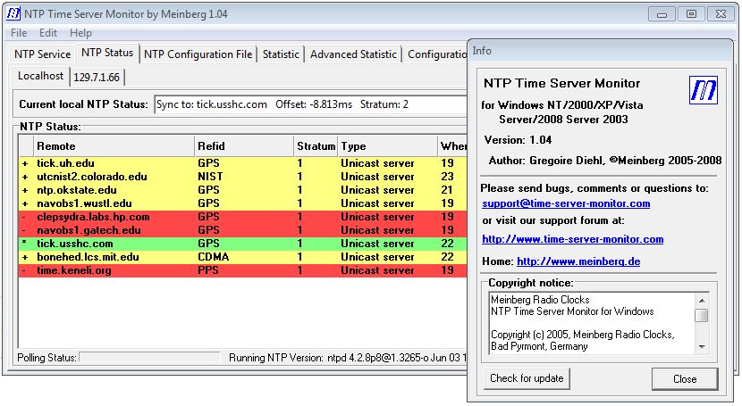Click the Type column header
The width and height of the screenshot is (742, 406).
click(x=387, y=145)
